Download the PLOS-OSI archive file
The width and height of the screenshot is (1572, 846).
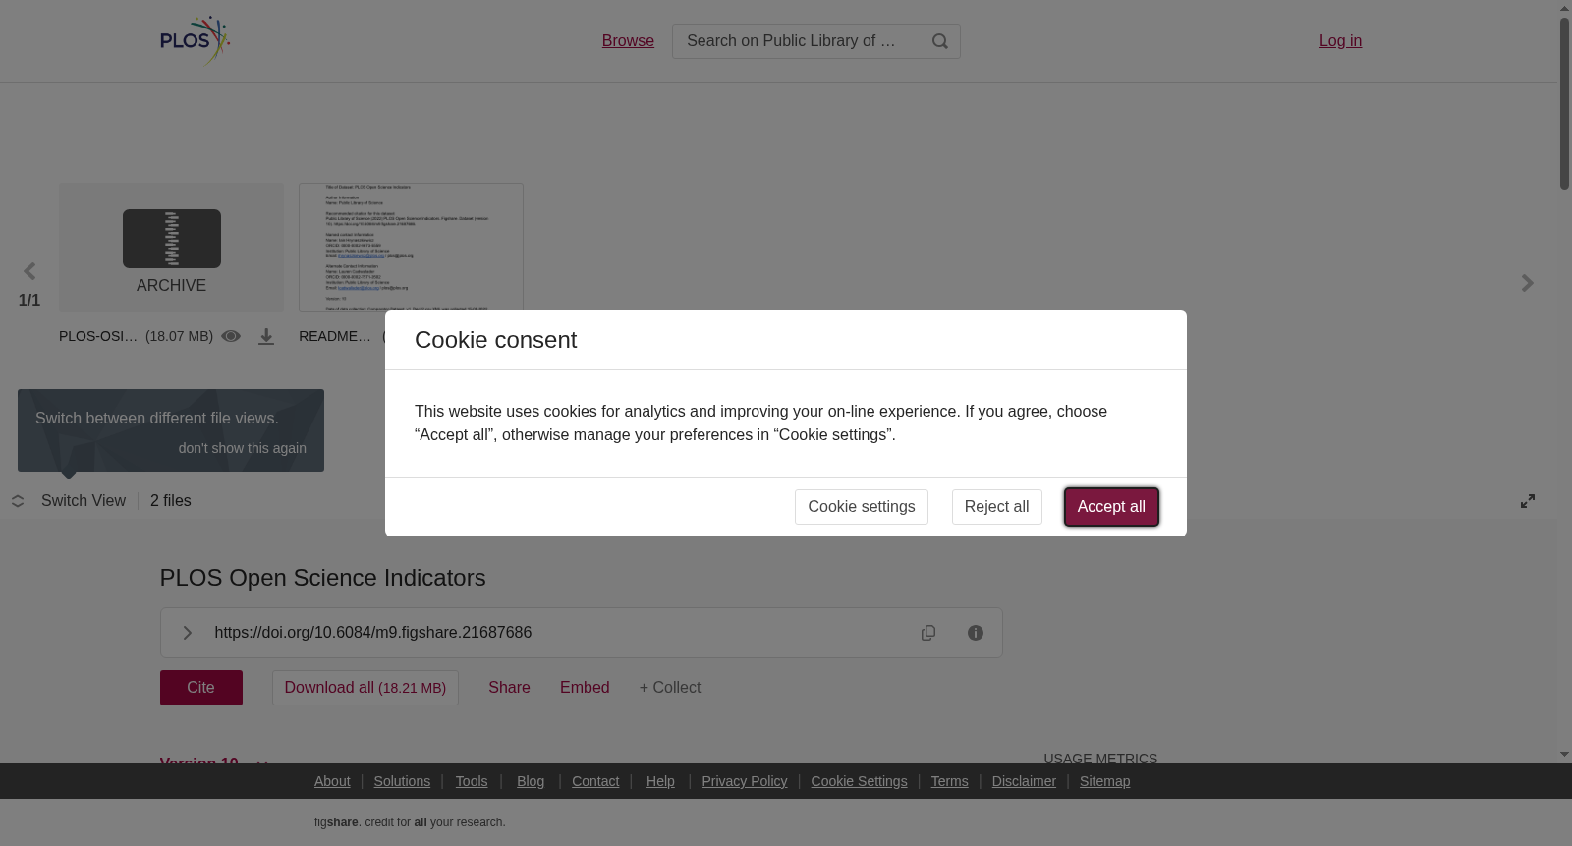[x=266, y=337]
